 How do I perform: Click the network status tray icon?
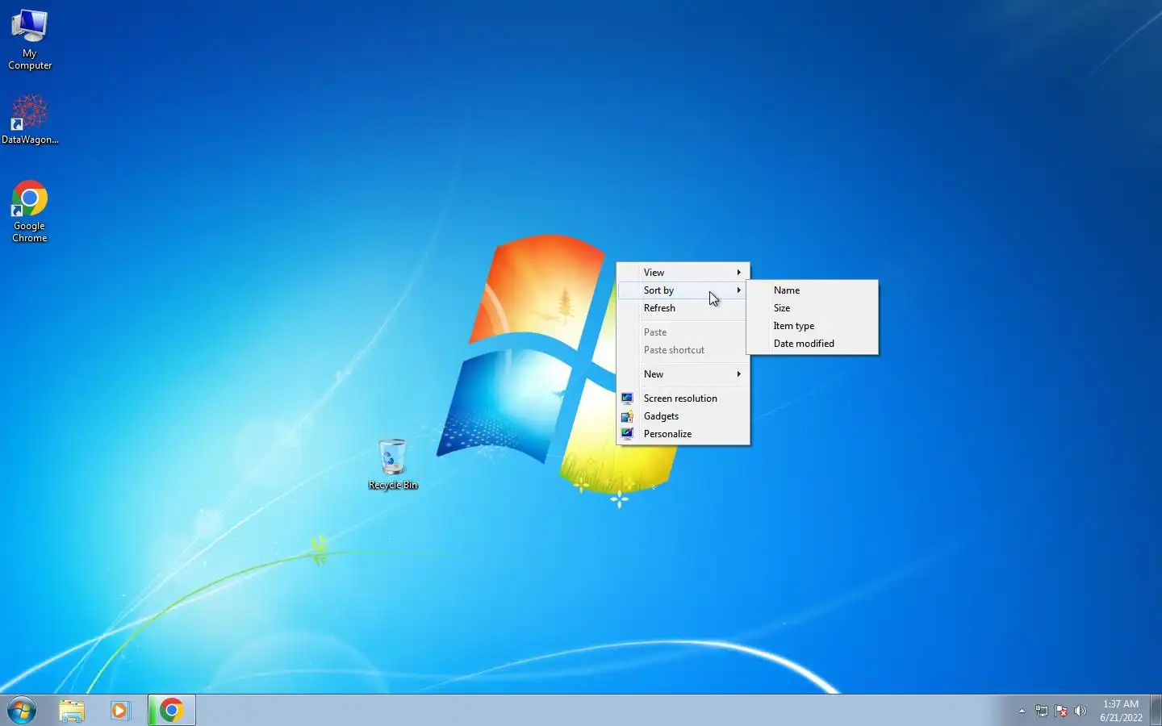click(x=1042, y=711)
